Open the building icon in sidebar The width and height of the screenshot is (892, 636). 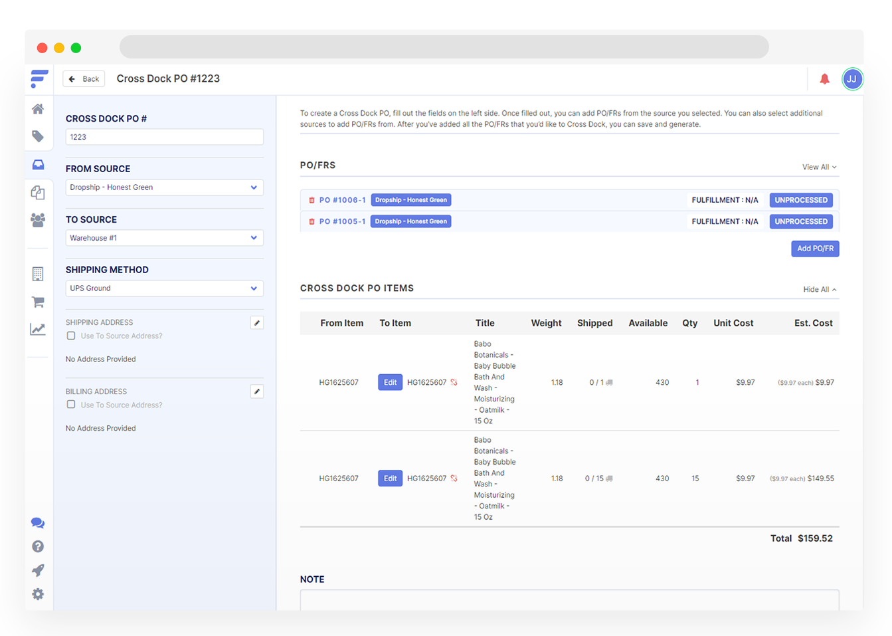(38, 274)
